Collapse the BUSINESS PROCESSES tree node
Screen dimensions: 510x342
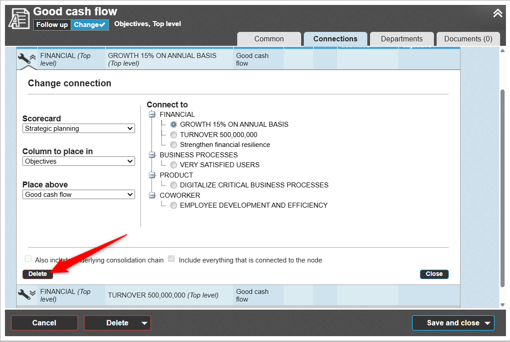click(x=152, y=155)
